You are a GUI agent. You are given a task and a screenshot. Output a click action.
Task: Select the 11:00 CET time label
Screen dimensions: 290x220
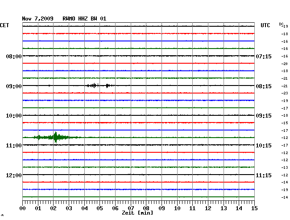tap(14, 146)
